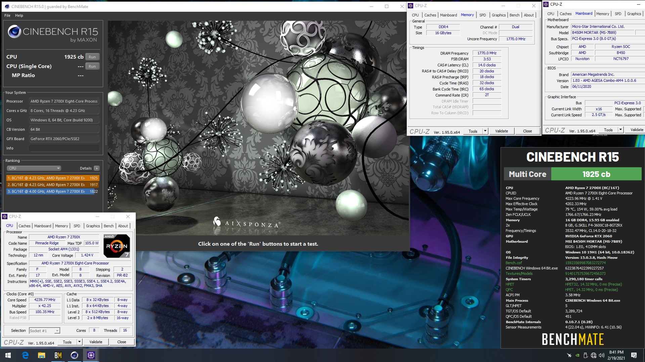Viewport: 645px width, 362px height.
Task: Expand Tools dropdown arrow in Mainboard CPU-Z window
Action: click(x=620, y=130)
